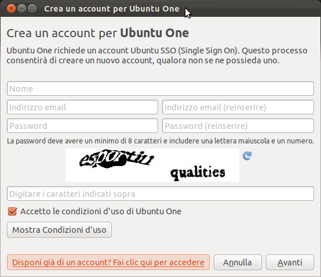Minimize the account creation window
The height and width of the screenshot is (277, 321).
tap(21, 9)
